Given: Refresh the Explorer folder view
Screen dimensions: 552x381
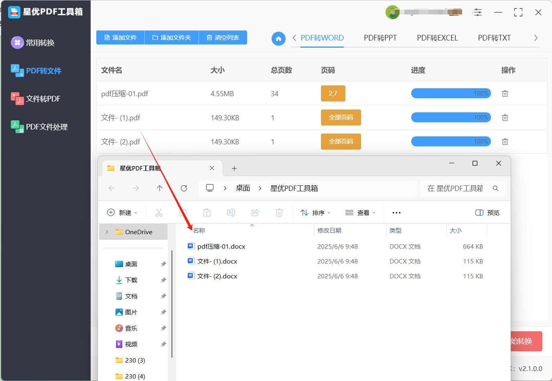Looking at the screenshot, I should click(184, 188).
